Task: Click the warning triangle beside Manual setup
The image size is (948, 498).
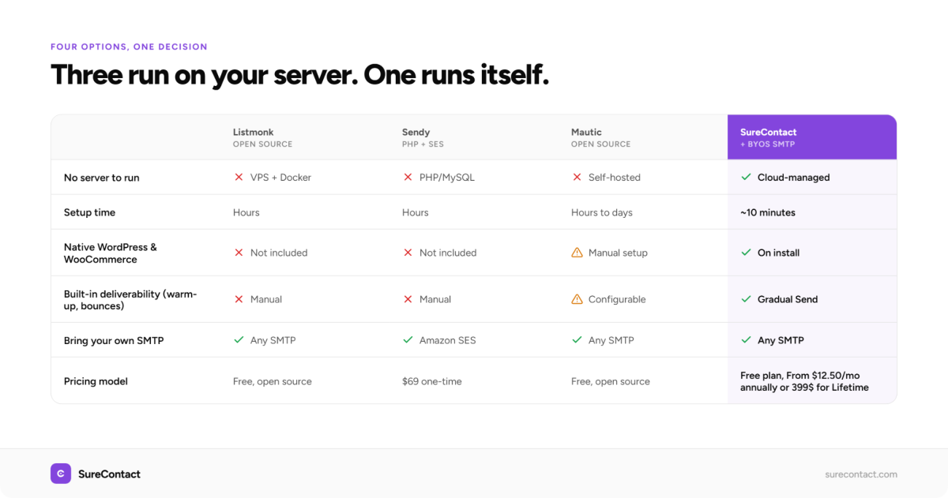Action: 577,253
